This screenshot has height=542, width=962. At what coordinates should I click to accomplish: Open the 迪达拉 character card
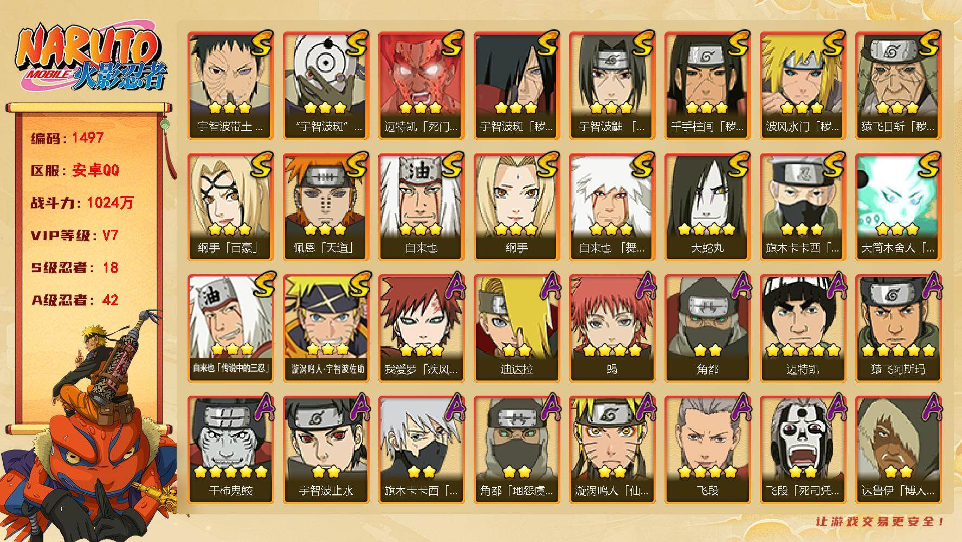click(516, 328)
